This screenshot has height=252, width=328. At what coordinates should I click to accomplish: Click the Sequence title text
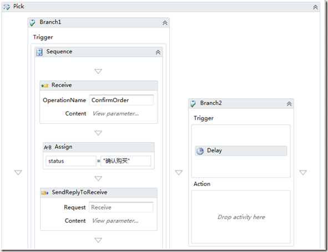tap(59, 52)
